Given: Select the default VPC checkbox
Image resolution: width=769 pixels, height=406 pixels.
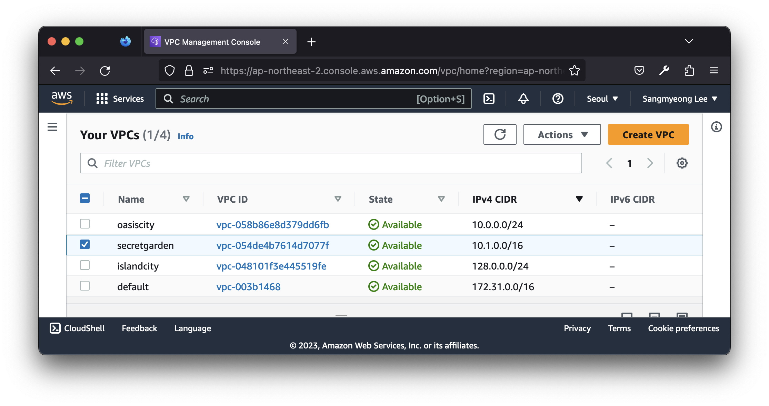Looking at the screenshot, I should (85, 286).
